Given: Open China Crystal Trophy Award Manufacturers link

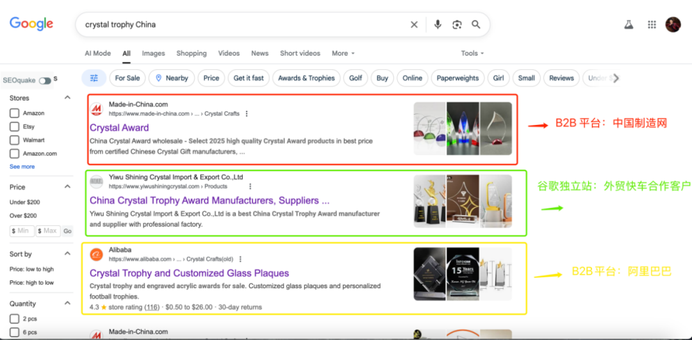Looking at the screenshot, I should (210, 200).
